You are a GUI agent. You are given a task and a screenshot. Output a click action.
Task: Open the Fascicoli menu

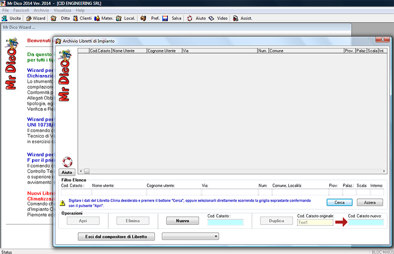[x=21, y=10]
